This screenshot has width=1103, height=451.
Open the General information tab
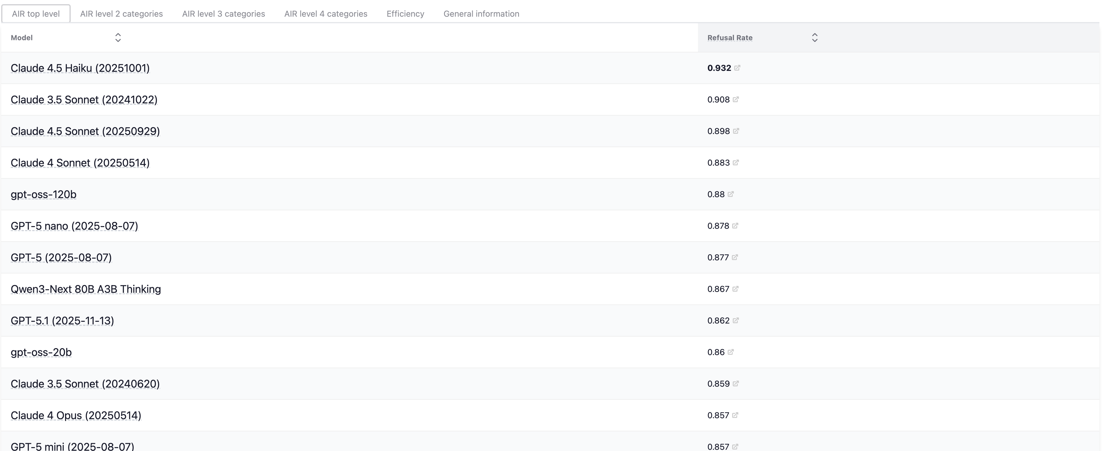click(481, 14)
